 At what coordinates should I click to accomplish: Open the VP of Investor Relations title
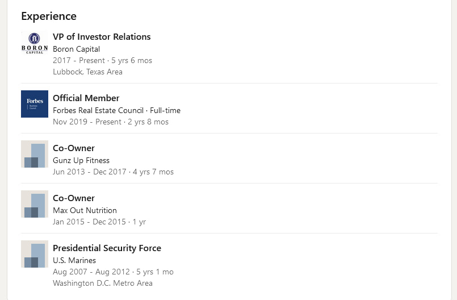pyautogui.click(x=102, y=37)
